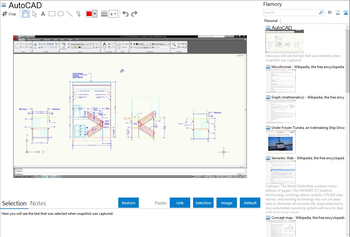Image resolution: width=350 pixels, height=237 pixels.
Task: Open the AutoCAD snapshot title in sidebar
Action: [x=282, y=28]
